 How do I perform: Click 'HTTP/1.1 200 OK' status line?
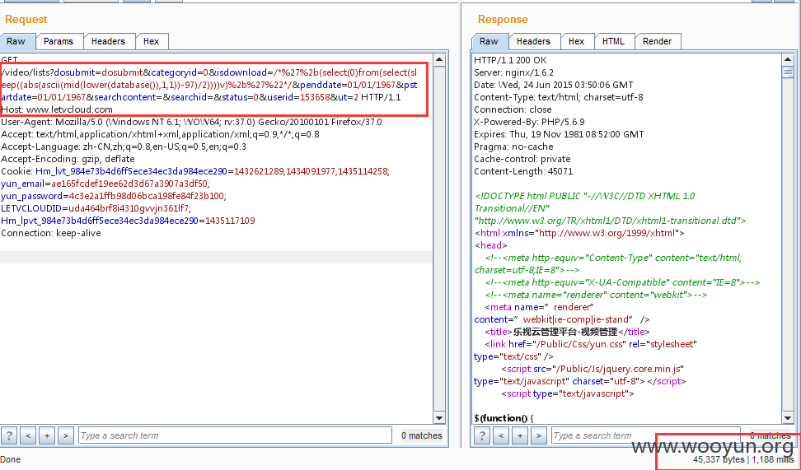pos(510,60)
